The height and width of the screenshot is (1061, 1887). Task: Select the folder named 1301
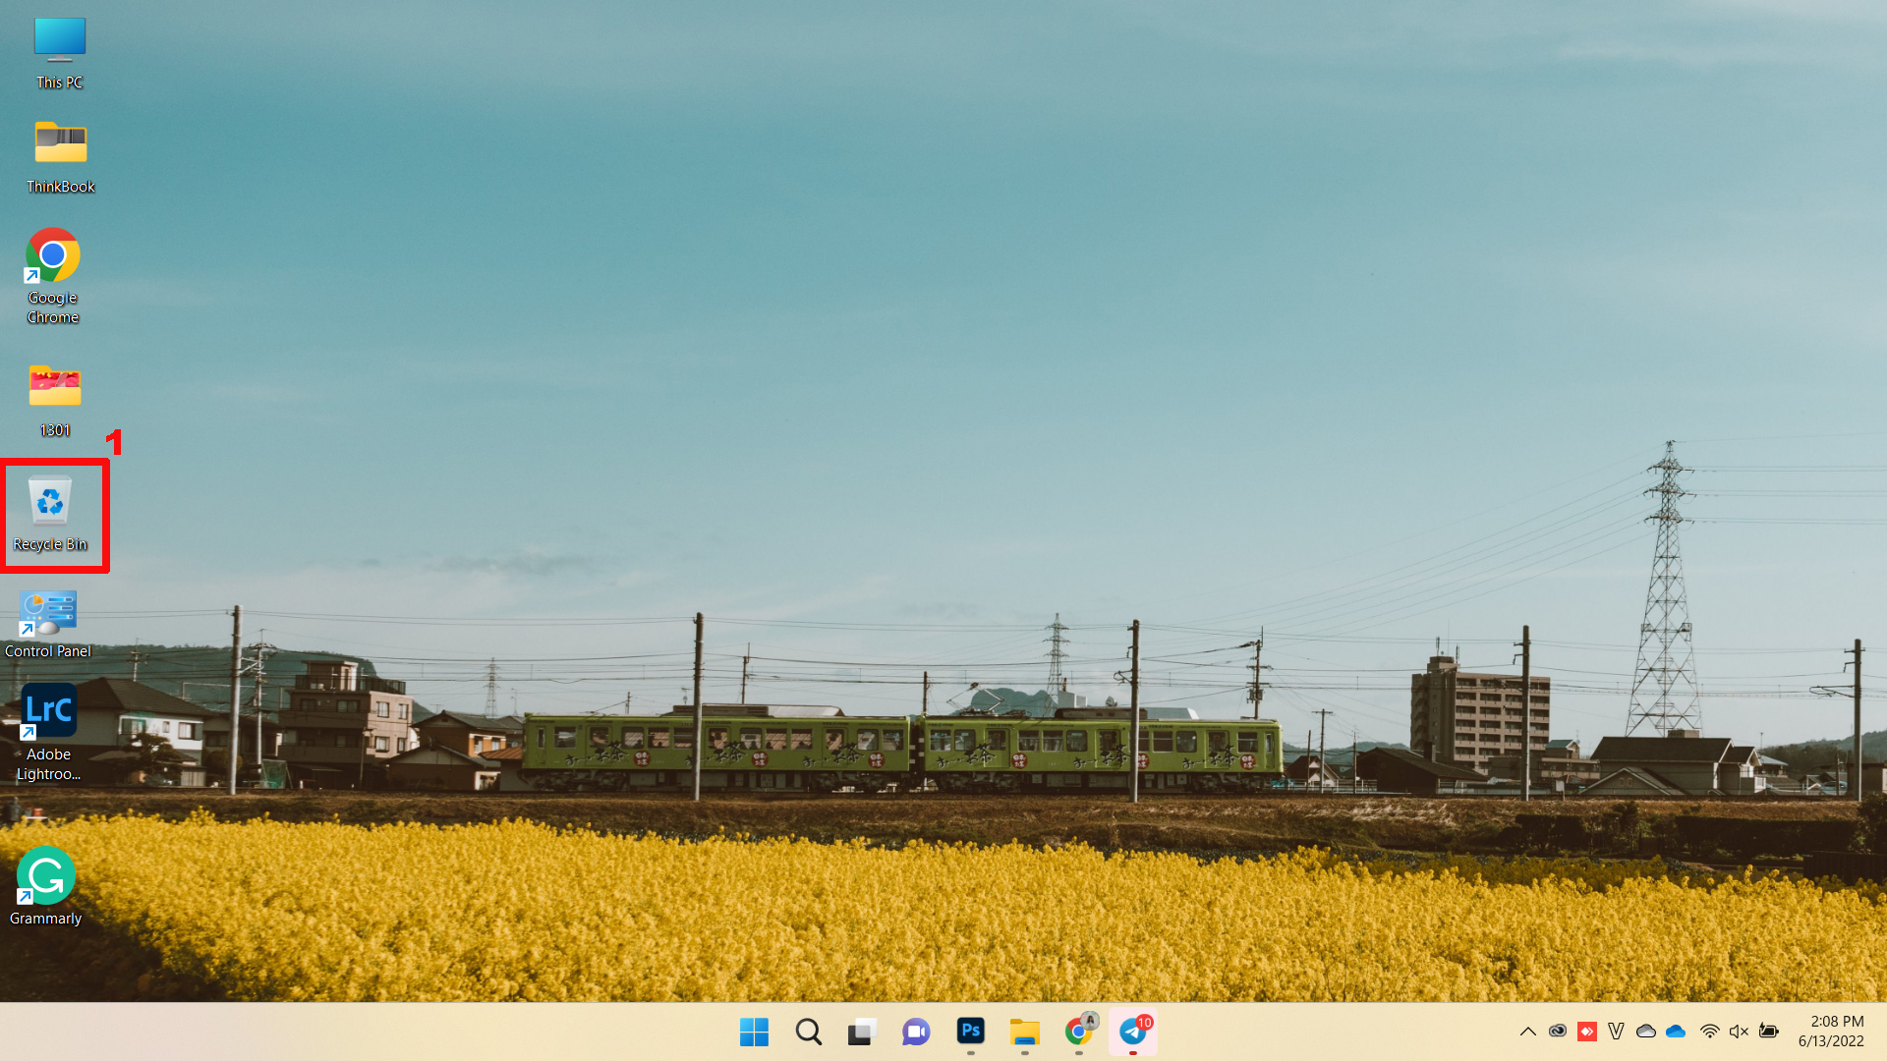(55, 400)
